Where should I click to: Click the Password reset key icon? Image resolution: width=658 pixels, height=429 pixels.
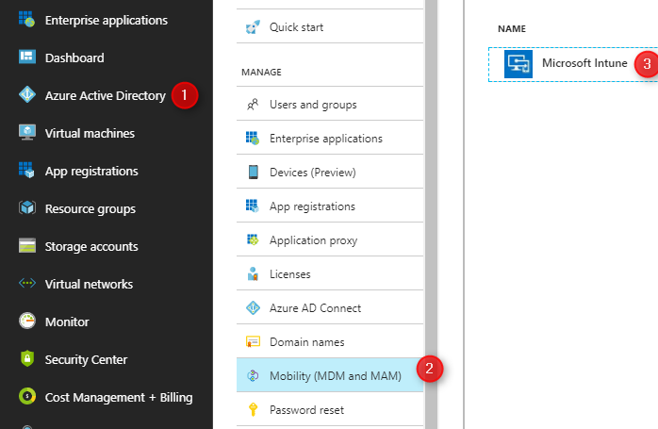click(253, 409)
